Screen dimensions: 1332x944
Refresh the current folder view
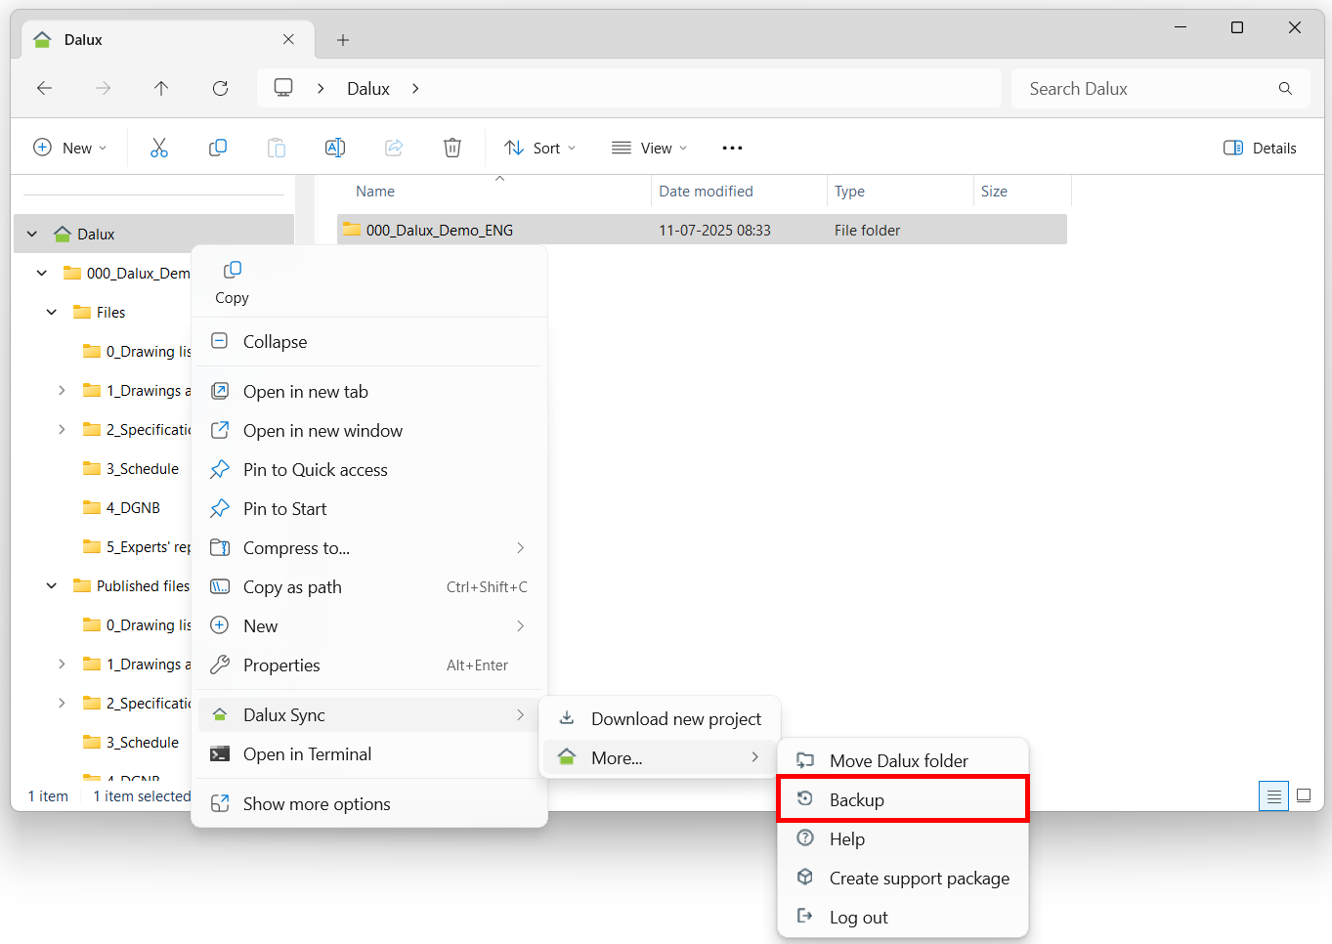[220, 88]
